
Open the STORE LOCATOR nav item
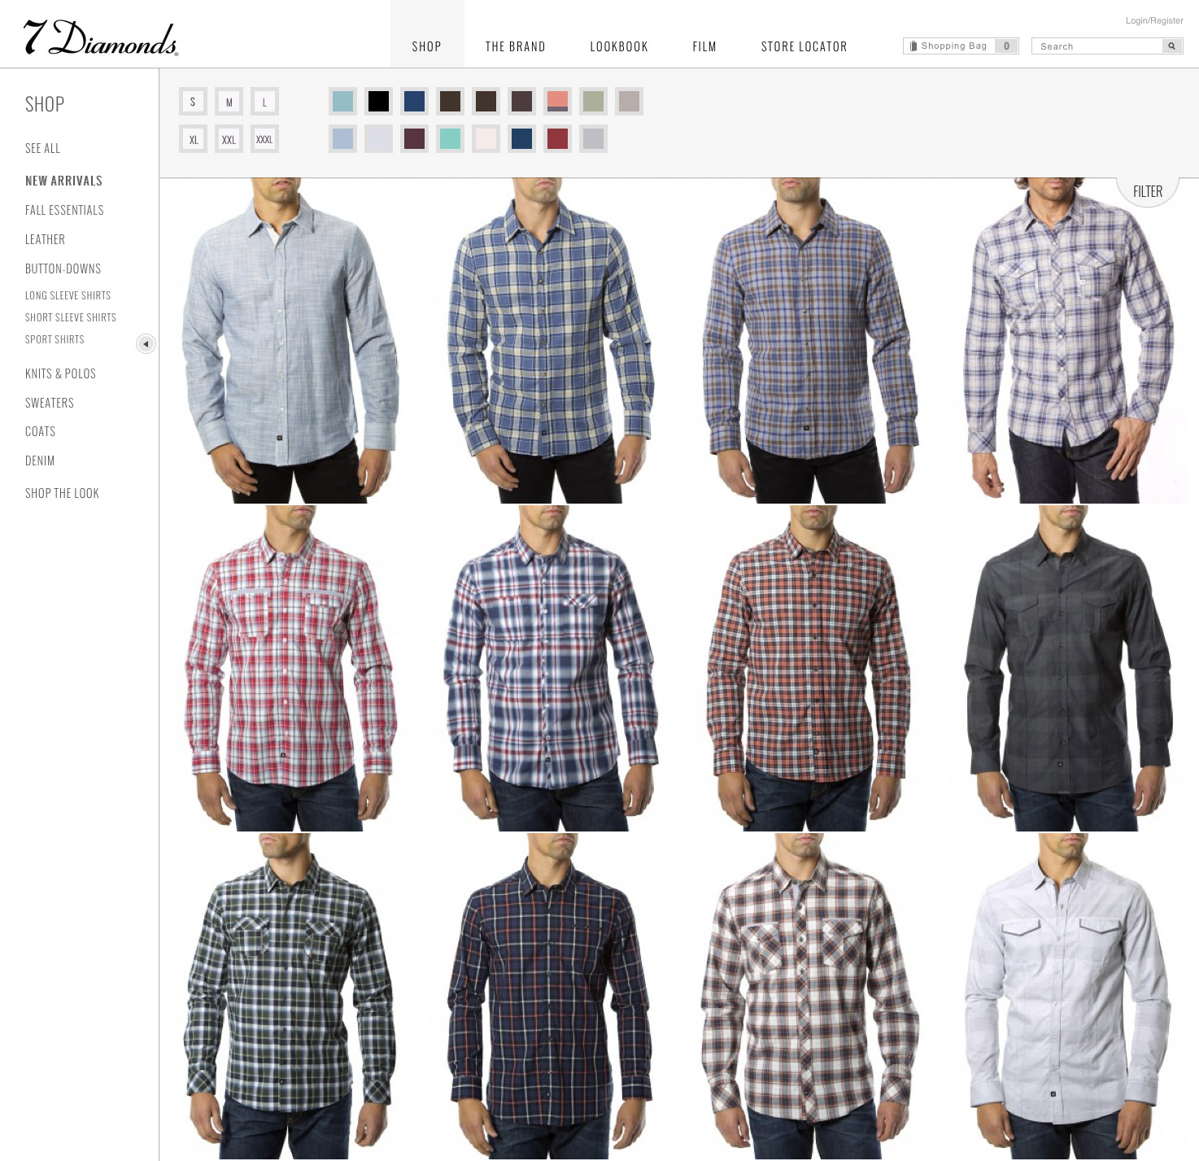click(804, 46)
